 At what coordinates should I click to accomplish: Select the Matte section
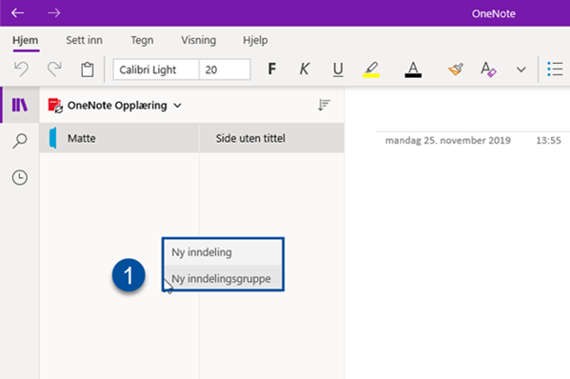119,138
